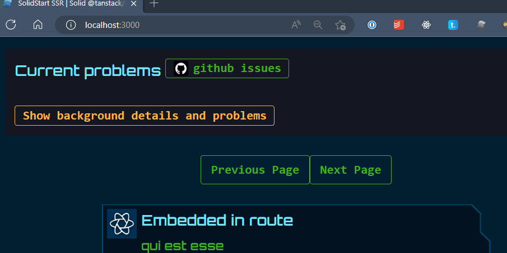This screenshot has width=507, height=253.
Task: Open the github issues link
Action: tap(227, 68)
